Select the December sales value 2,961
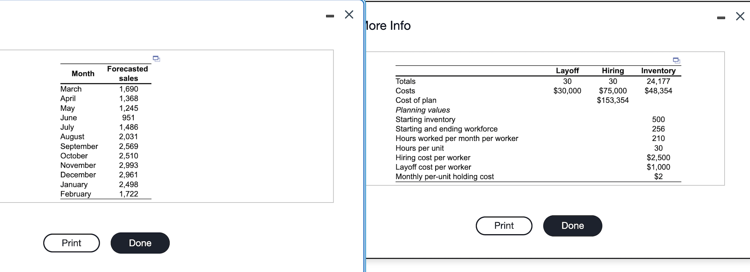The image size is (750, 272). (x=129, y=175)
